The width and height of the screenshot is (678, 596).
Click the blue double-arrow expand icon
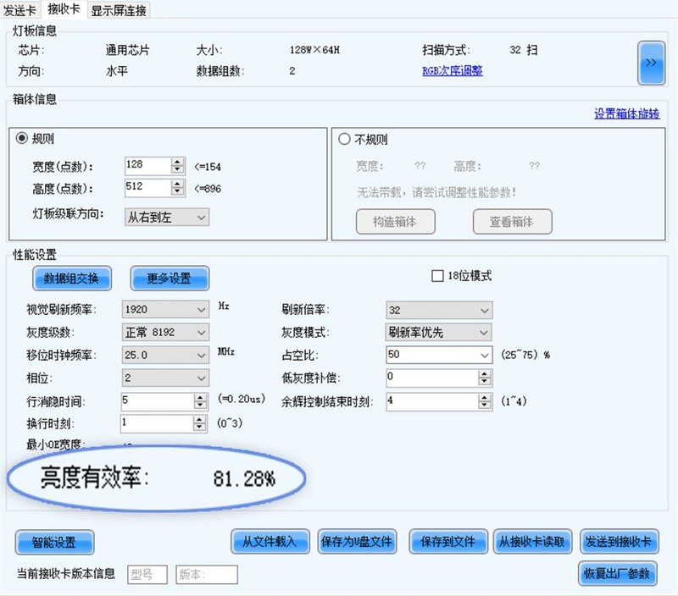pyautogui.click(x=651, y=63)
